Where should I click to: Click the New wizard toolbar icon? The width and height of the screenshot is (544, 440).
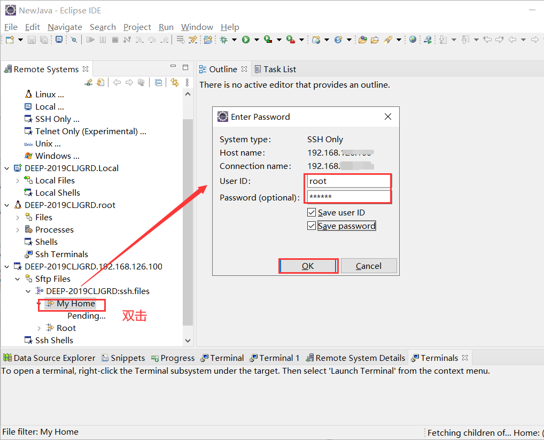10,40
